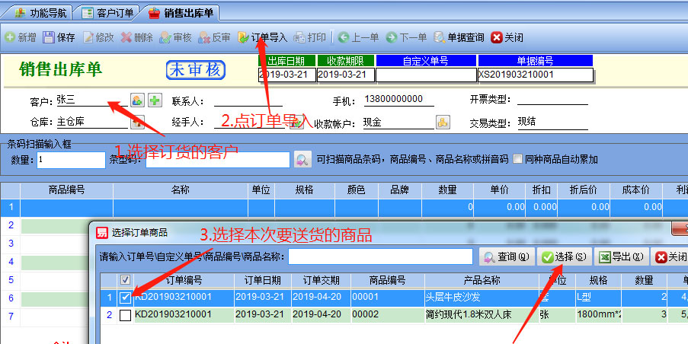The image size is (688, 344).
Task: Switch to the 功能导航 tab
Action: 40,13
